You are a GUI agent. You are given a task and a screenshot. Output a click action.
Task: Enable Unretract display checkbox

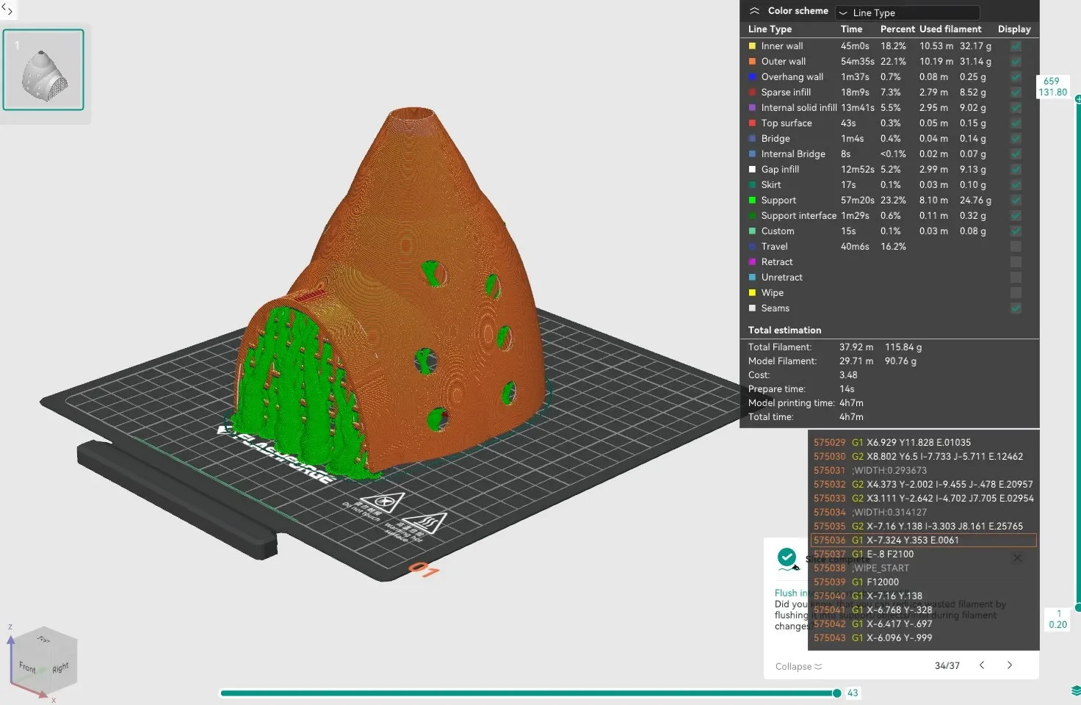(1016, 277)
